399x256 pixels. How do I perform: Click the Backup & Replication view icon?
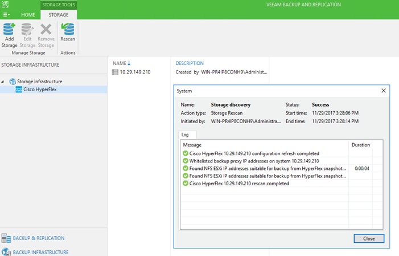click(6, 238)
